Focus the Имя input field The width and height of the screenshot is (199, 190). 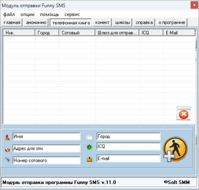pyautogui.click(x=46, y=136)
